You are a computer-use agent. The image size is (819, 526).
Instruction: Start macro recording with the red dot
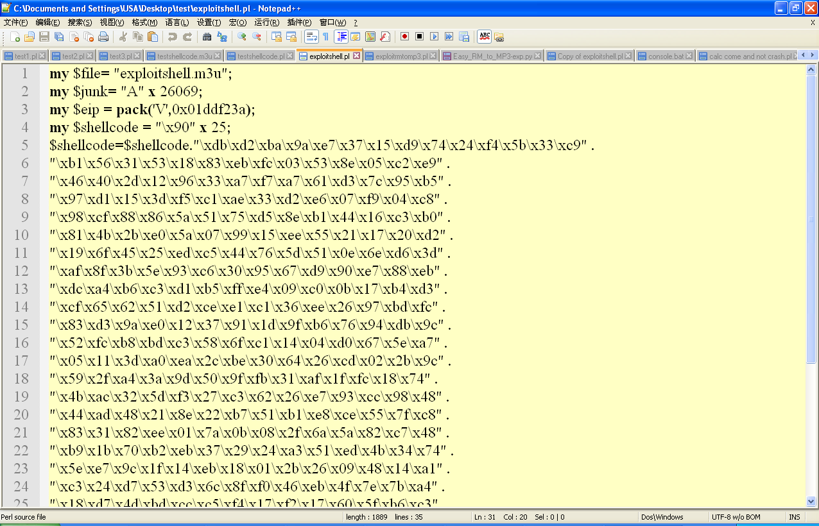tap(404, 37)
